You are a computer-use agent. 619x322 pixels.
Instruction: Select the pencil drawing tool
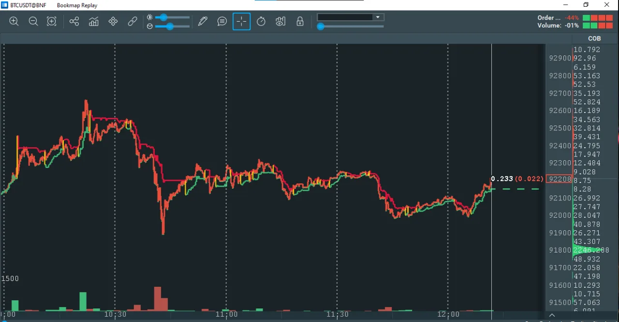[x=203, y=21]
